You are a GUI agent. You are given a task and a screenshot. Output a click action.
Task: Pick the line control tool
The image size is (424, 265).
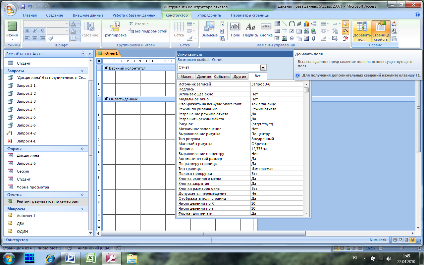(285, 24)
